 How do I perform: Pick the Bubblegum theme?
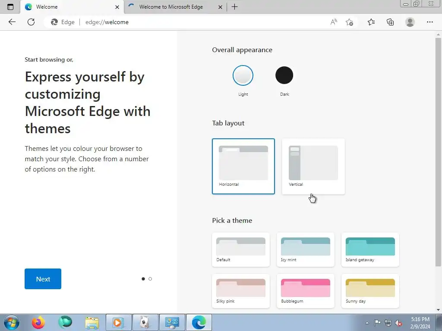306,291
